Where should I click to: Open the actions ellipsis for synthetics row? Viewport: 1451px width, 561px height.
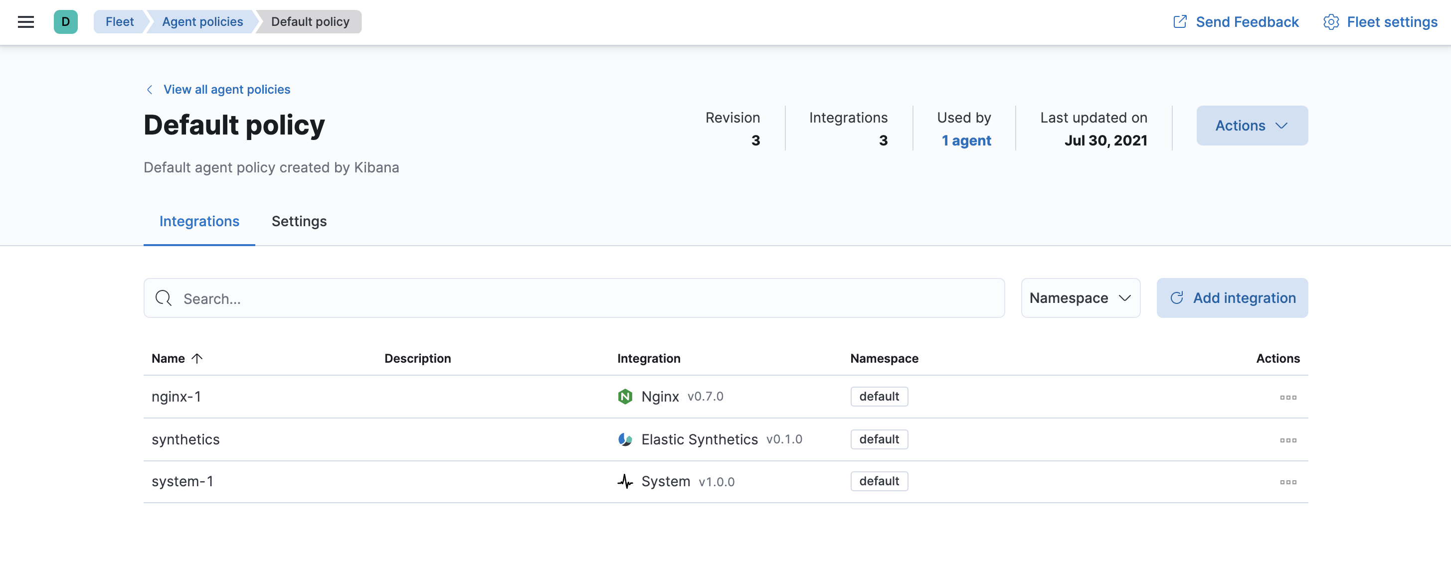1289,439
